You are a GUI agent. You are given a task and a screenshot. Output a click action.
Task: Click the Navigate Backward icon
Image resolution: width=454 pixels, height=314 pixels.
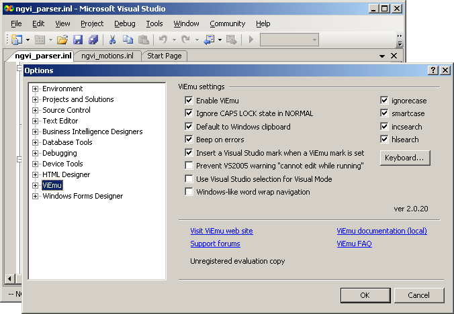[209, 40]
